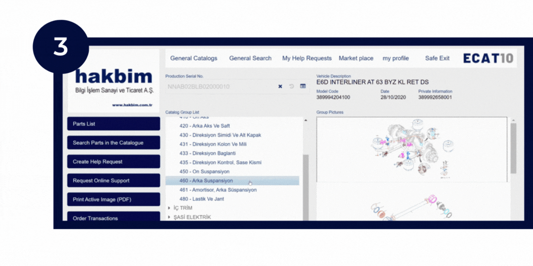Click Create Help Request button
Screen dimensions: 533x266
point(114,162)
